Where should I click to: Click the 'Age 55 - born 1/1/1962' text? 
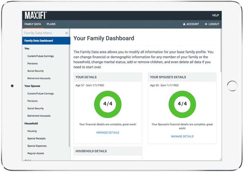[x=164, y=85]
